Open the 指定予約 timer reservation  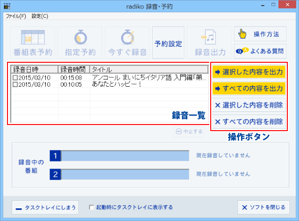[x=80, y=43]
